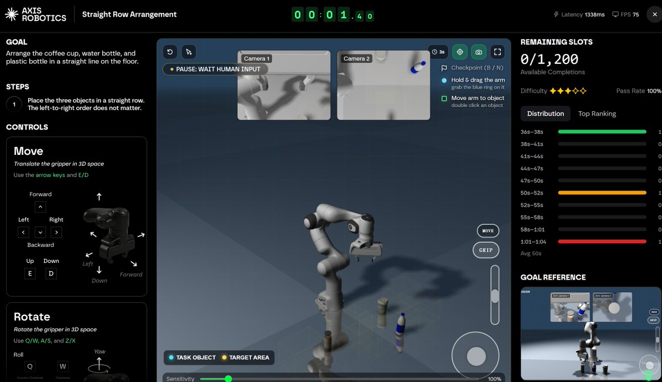Click the 38s–41s distribution row

click(x=591, y=144)
